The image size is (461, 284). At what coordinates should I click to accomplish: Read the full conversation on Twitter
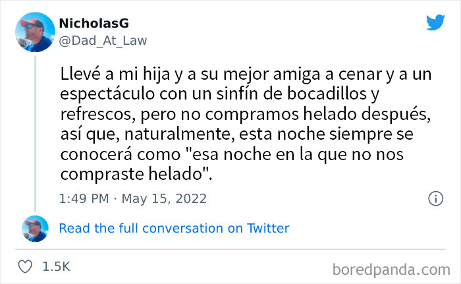174,229
